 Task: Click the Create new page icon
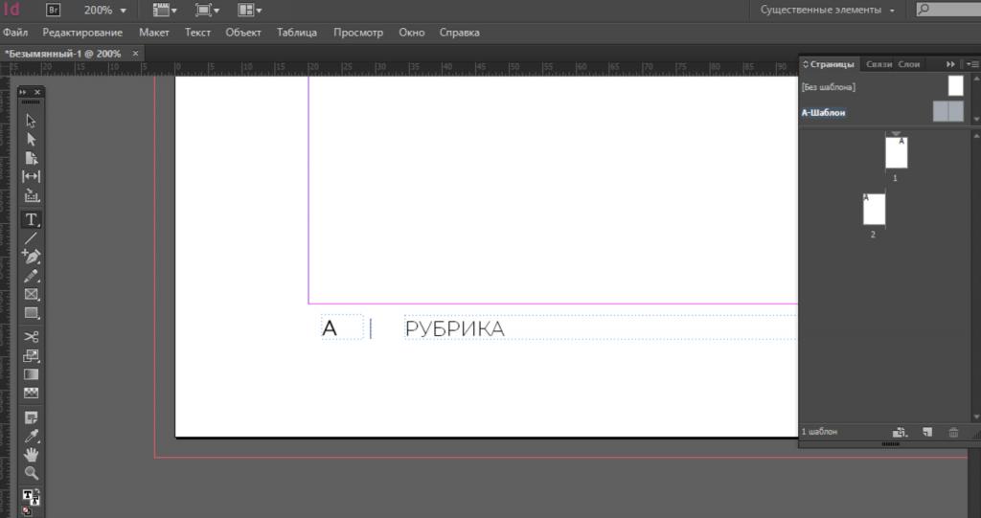927,432
